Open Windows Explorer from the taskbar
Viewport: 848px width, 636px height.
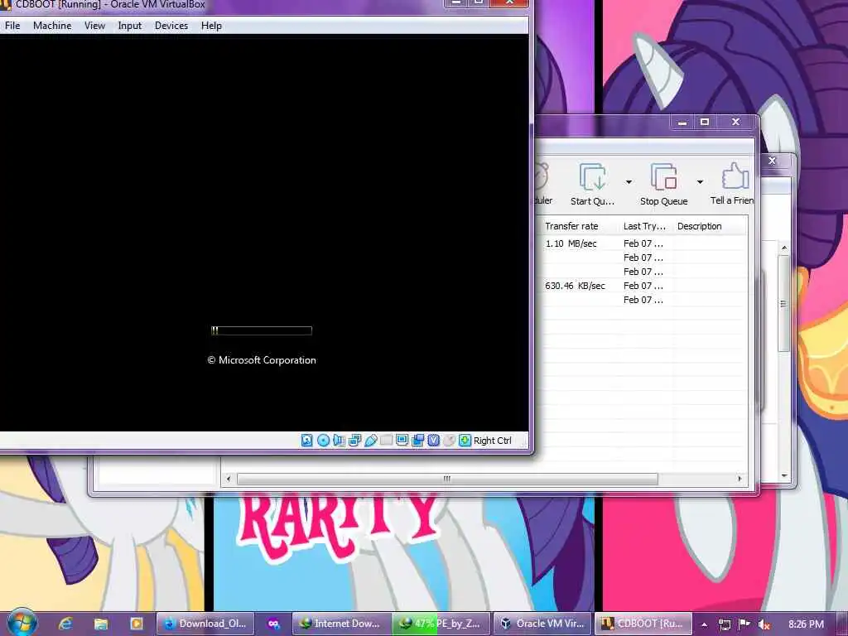(101, 624)
